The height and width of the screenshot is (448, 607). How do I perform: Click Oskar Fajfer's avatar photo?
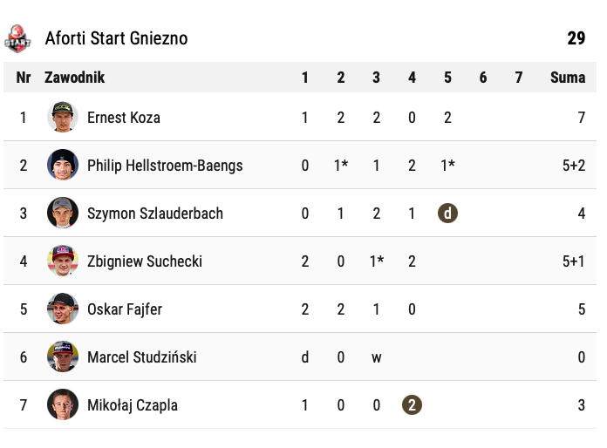coord(63,309)
